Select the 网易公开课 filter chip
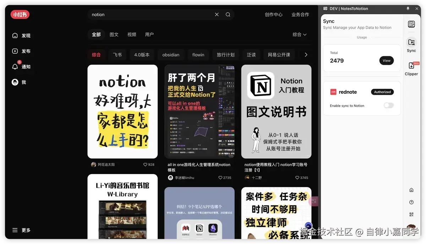426x244 pixels. coord(279,55)
